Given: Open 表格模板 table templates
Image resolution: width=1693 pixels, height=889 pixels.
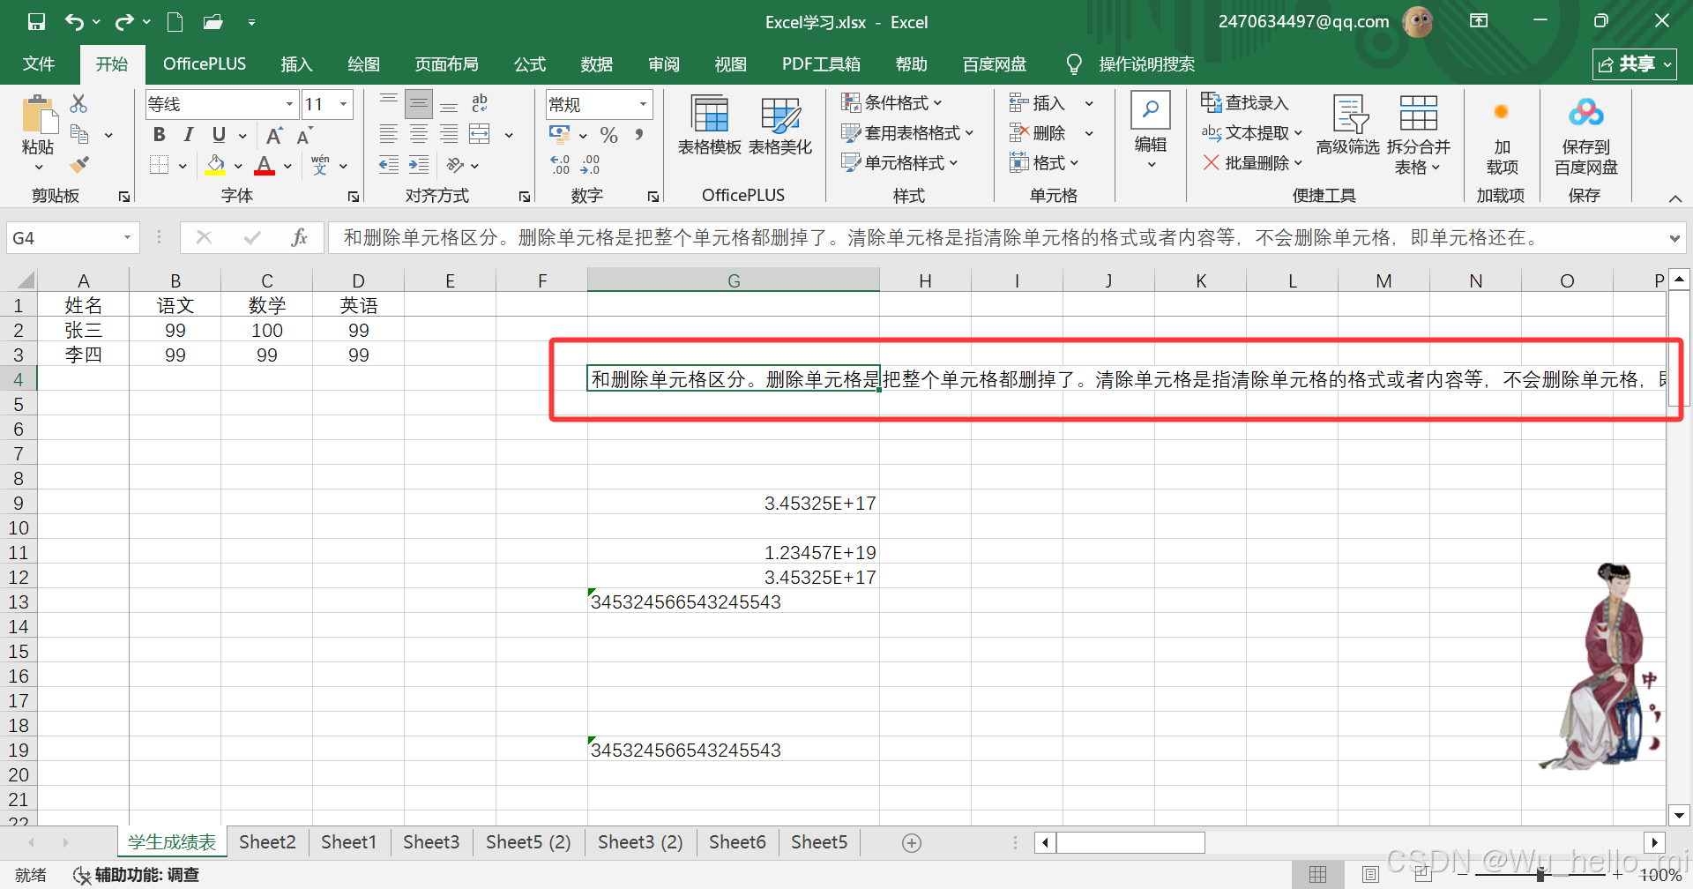Looking at the screenshot, I should [x=710, y=126].
